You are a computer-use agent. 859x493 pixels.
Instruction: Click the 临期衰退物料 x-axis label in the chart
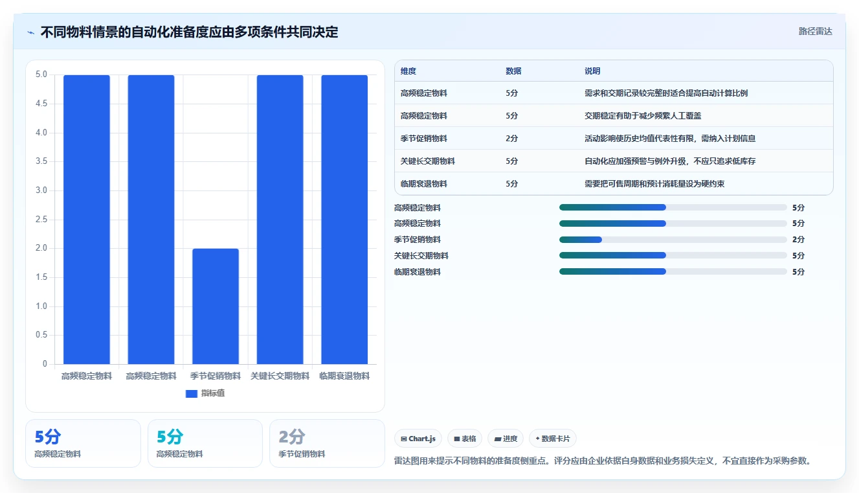click(x=344, y=376)
